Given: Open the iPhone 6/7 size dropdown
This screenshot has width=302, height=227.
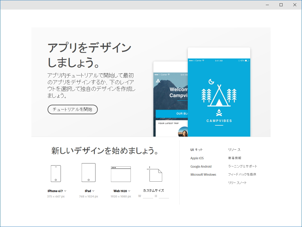Looking at the screenshot, I should pos(65,191).
